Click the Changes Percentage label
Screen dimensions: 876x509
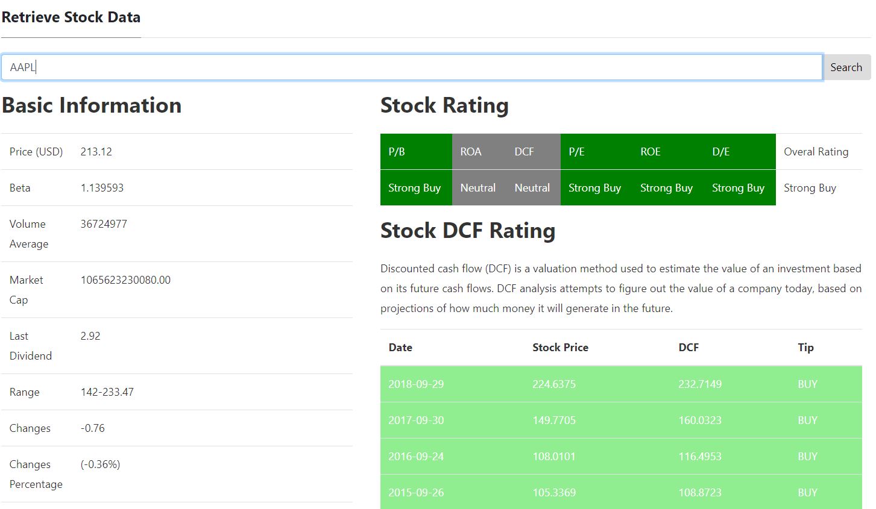tap(36, 474)
